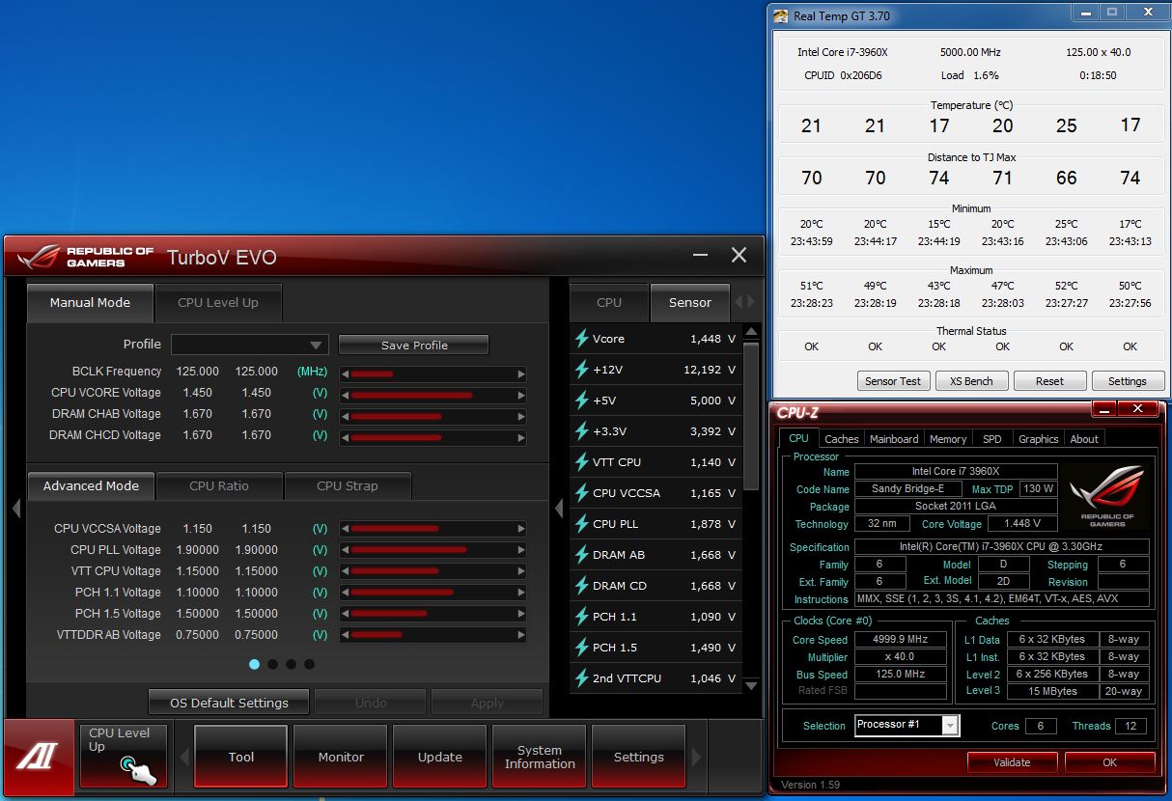Click the Save Profile button
The image size is (1172, 801).
click(414, 345)
